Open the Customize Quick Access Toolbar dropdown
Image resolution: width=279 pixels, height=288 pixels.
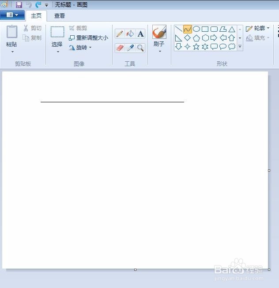[46, 5]
